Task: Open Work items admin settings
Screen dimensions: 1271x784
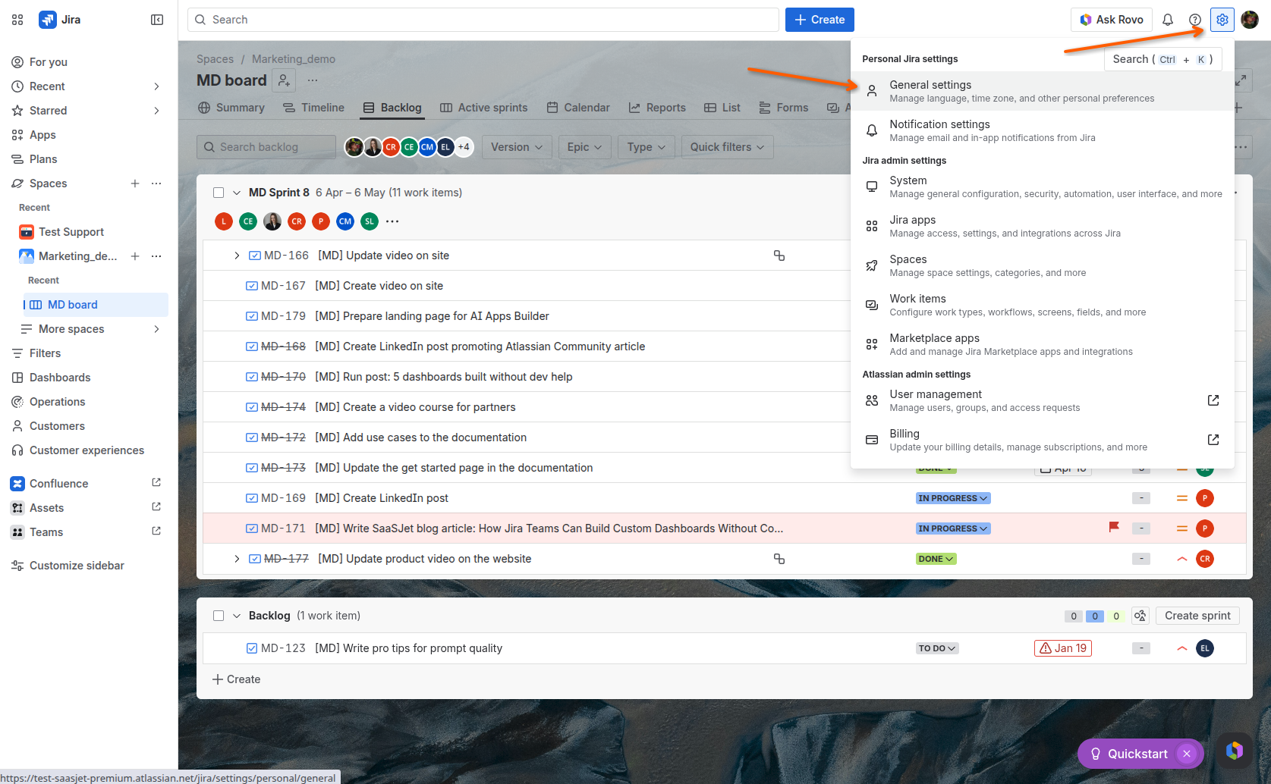Action: point(1043,305)
